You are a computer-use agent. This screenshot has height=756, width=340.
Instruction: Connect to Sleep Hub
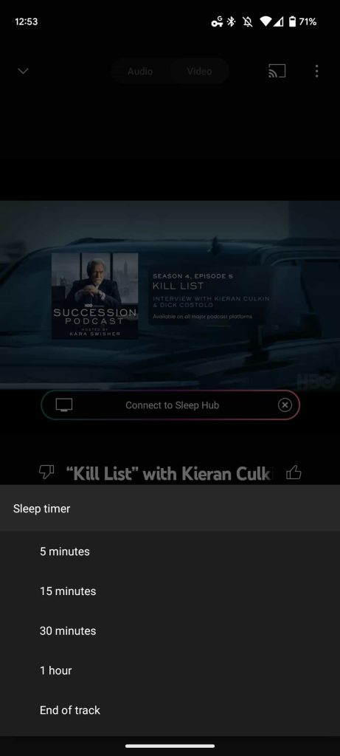pyautogui.click(x=170, y=405)
